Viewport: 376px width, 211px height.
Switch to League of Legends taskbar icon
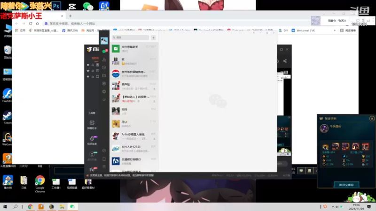click(x=51, y=207)
